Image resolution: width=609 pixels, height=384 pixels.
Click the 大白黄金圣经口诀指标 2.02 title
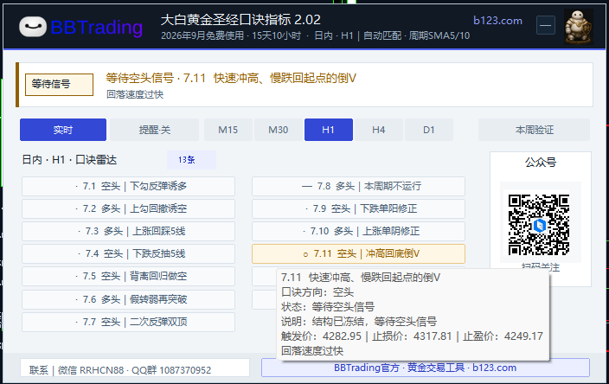(240, 19)
